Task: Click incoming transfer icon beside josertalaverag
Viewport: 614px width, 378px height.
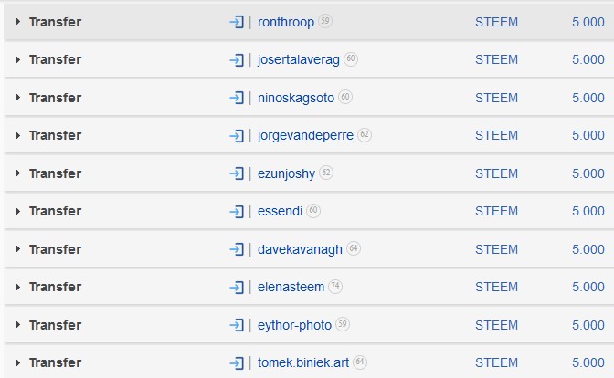Action: tap(237, 60)
